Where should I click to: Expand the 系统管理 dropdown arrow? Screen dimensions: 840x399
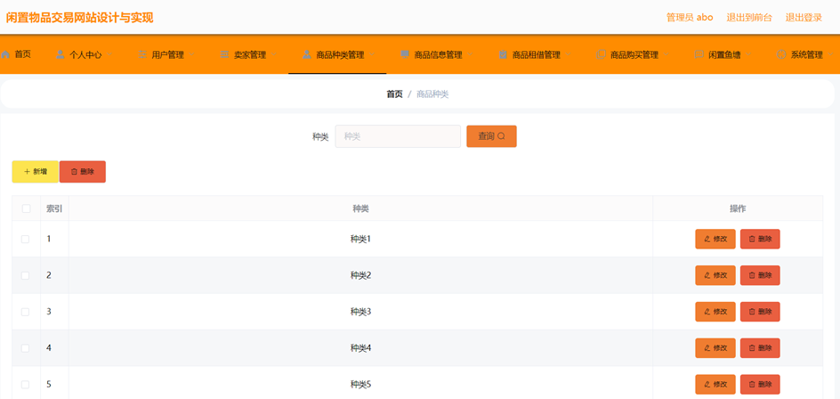(x=830, y=54)
